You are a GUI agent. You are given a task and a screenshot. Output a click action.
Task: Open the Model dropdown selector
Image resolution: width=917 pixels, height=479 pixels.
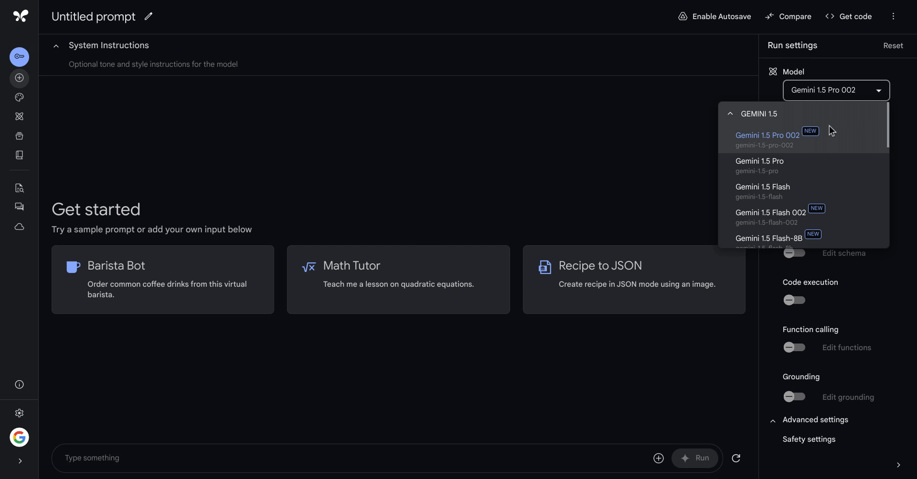(x=836, y=90)
